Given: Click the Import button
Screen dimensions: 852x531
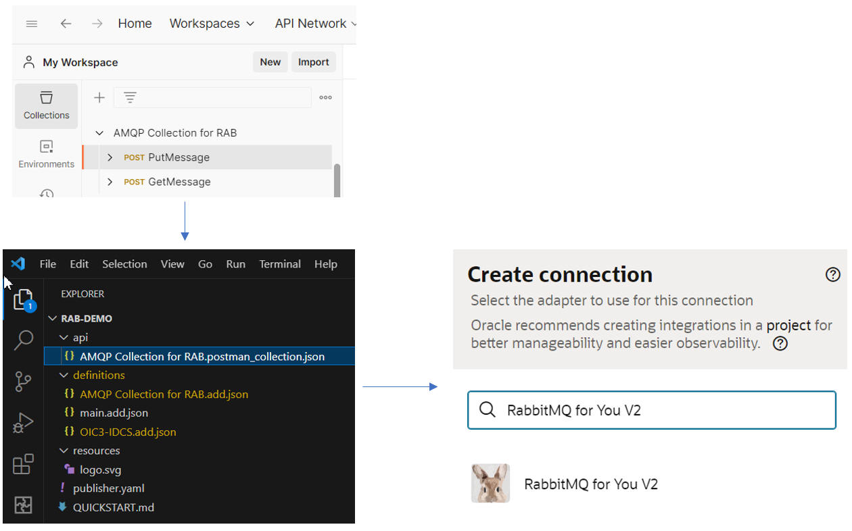Looking at the screenshot, I should [x=313, y=62].
